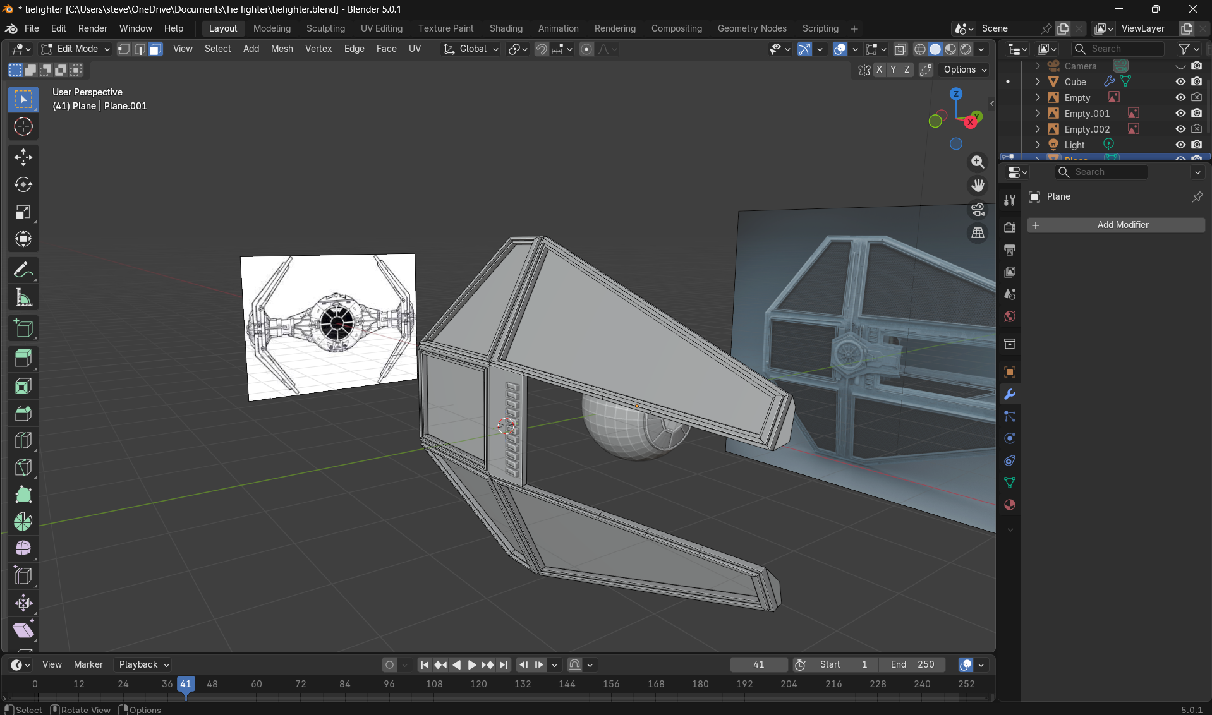This screenshot has width=1212, height=715.
Task: Open the Playback dropdown
Action: click(x=144, y=664)
